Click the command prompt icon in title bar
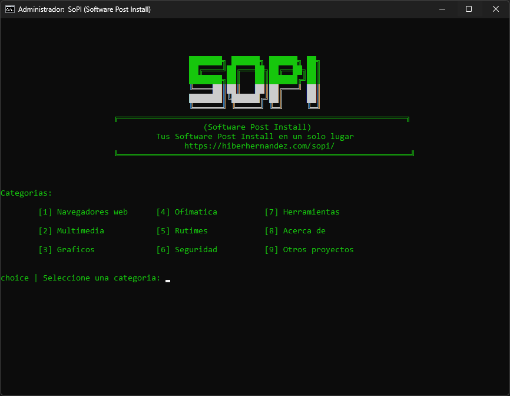The width and height of the screenshot is (510, 396). coord(10,9)
